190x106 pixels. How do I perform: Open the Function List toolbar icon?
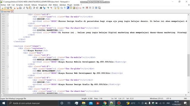[77, 8]
